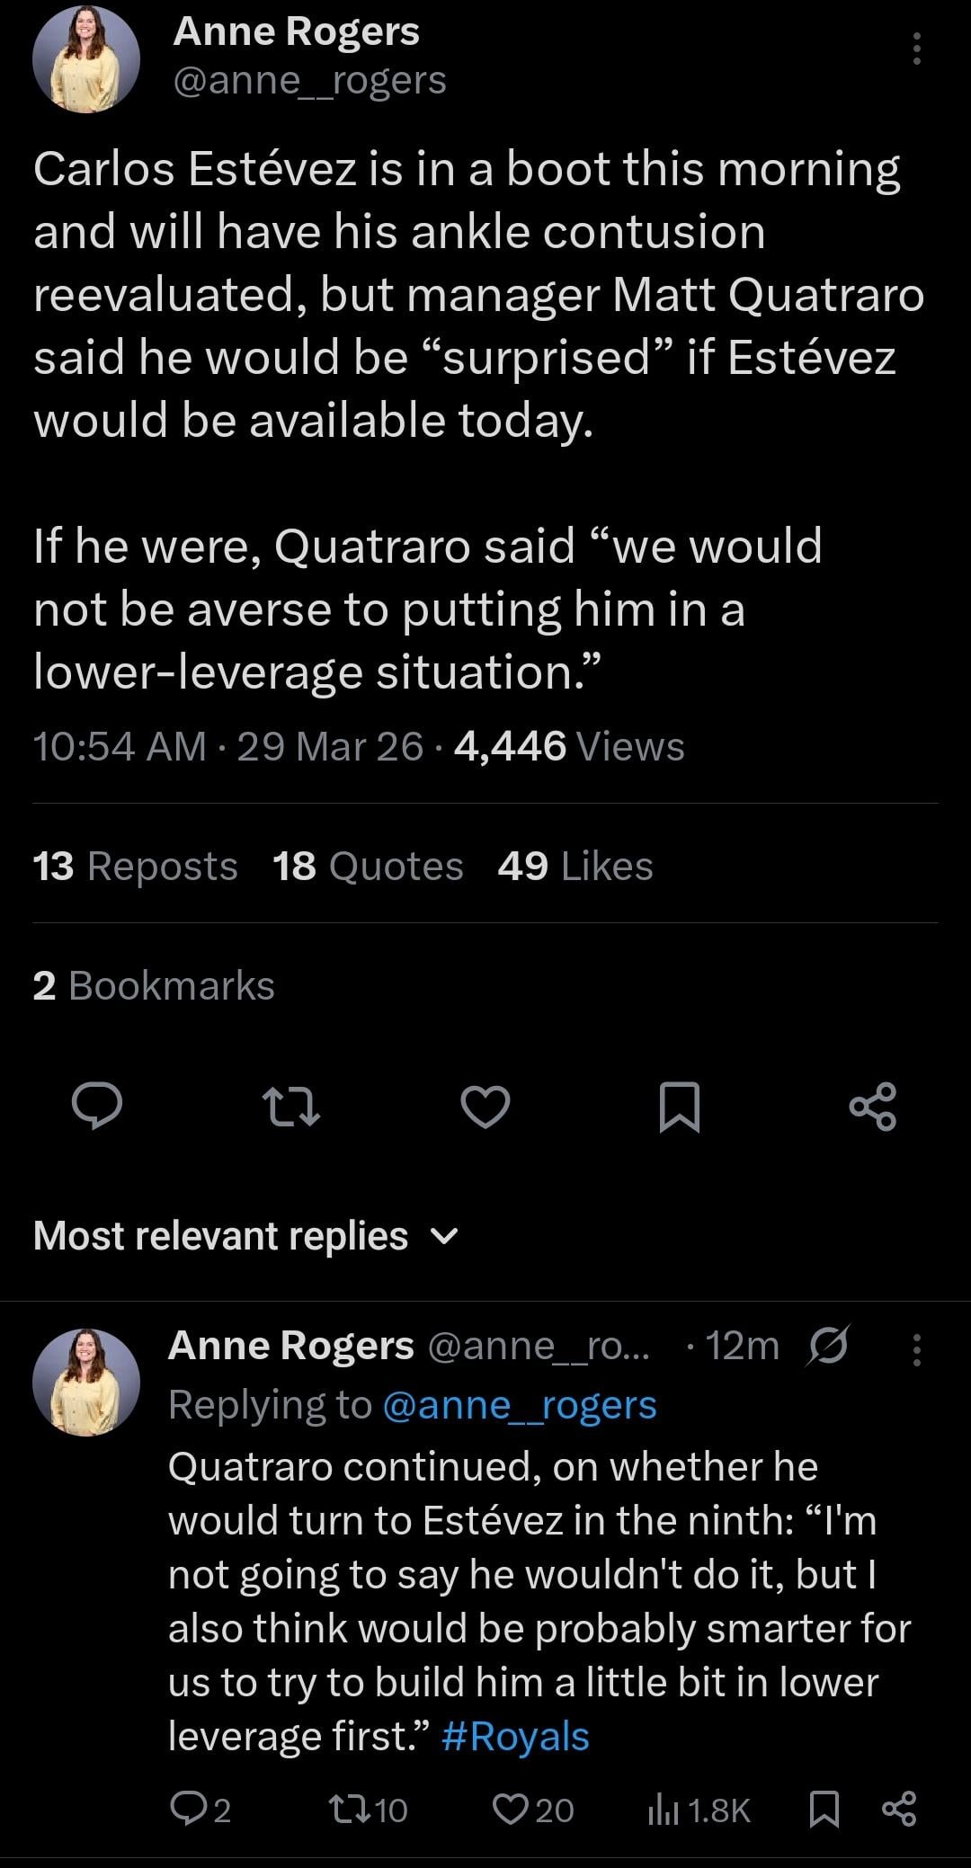
Task: Open the @anne_rogers mention link
Action: (520, 1404)
